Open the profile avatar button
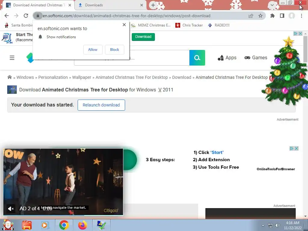This screenshot has height=231, width=308. (292, 16)
